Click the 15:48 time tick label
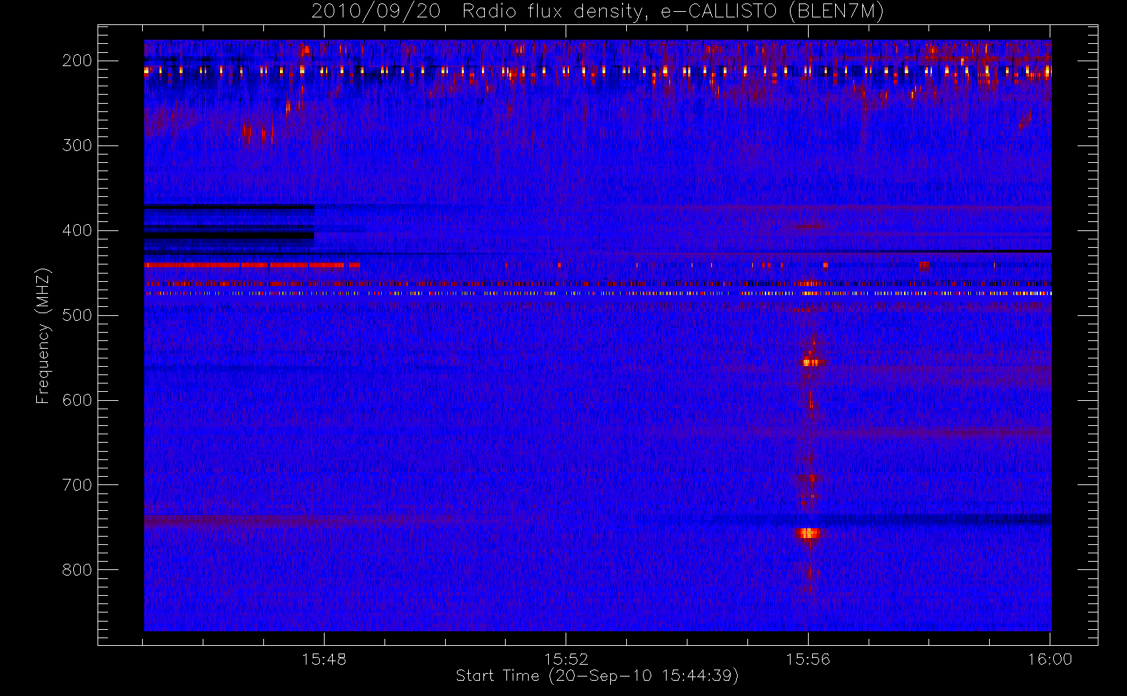Image resolution: width=1127 pixels, height=696 pixels. [x=324, y=659]
